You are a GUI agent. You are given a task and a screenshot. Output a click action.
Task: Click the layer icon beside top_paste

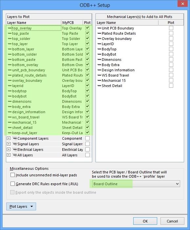click(10, 33)
